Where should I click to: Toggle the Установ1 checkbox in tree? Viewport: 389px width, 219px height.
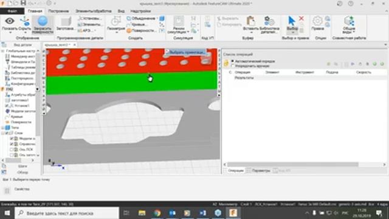(7, 105)
